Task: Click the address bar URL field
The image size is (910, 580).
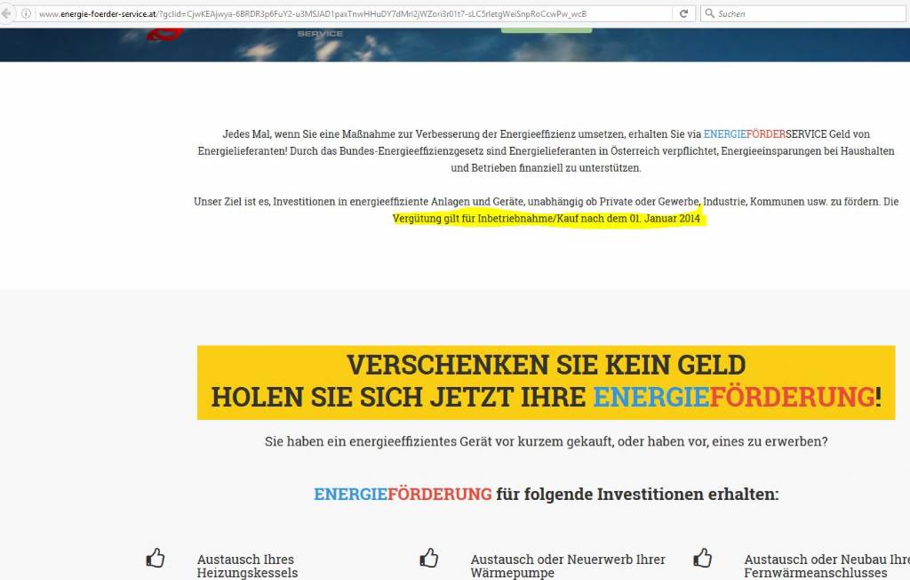Action: click(355, 13)
